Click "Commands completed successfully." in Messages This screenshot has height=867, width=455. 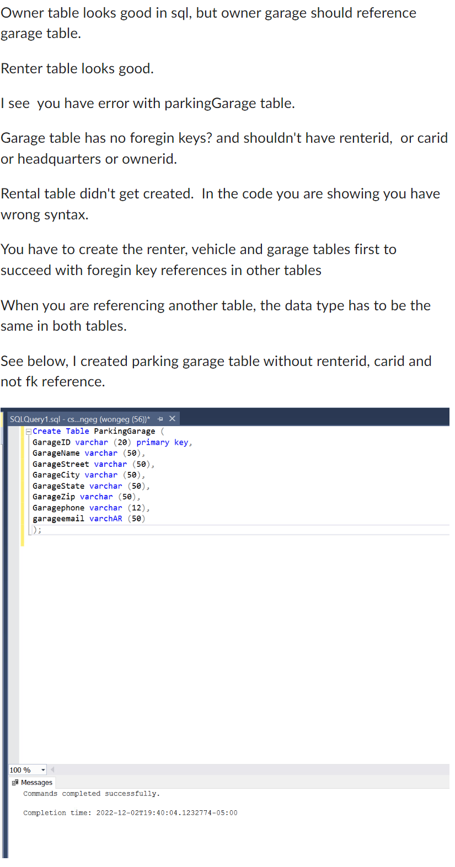pyautogui.click(x=92, y=794)
